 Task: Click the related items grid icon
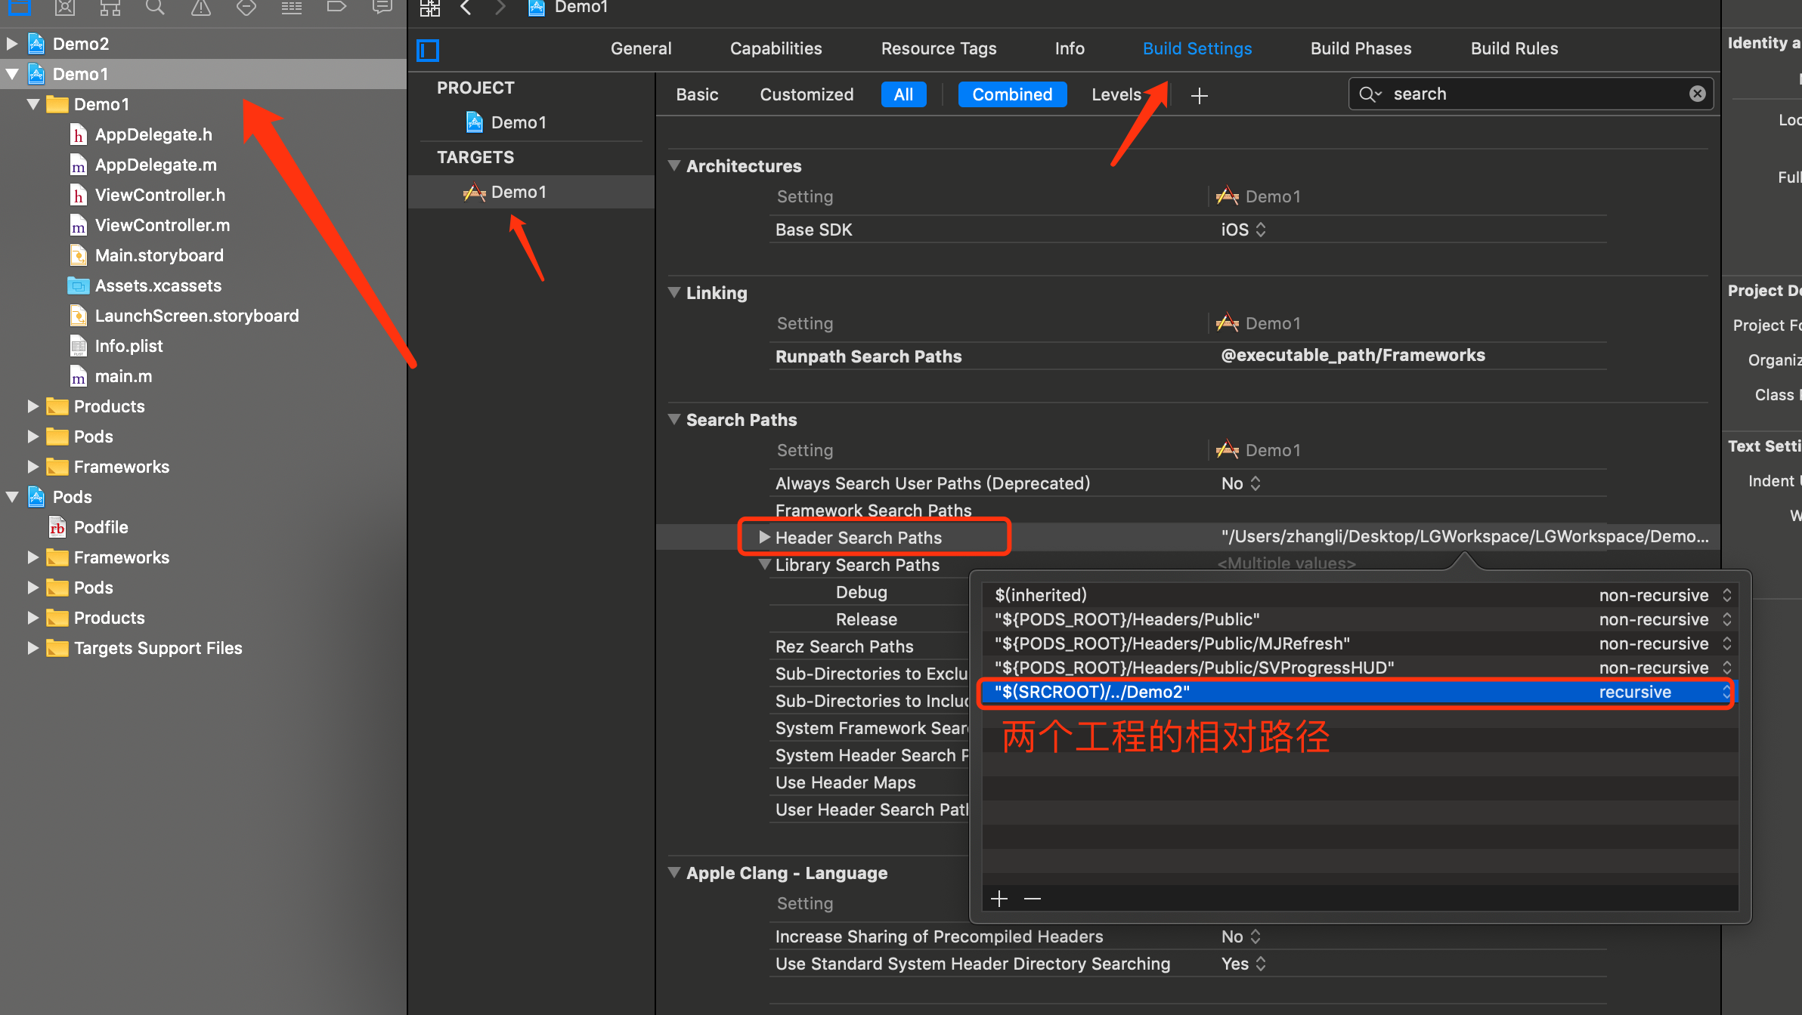(x=430, y=8)
